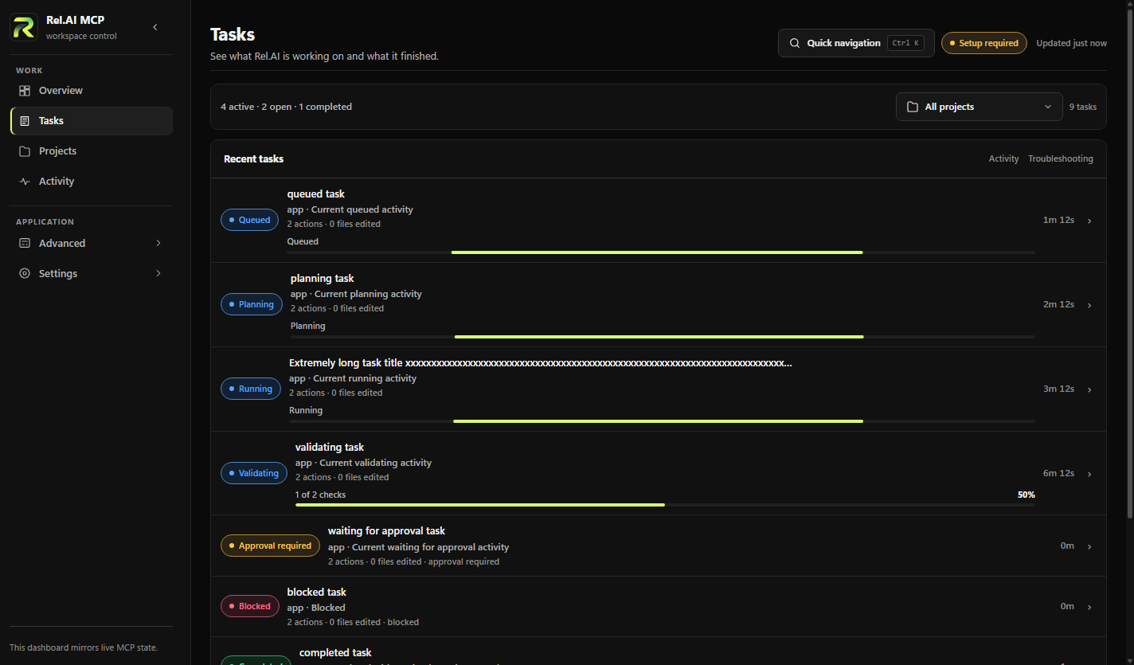Click the 1m 12s duration
The image size is (1134, 665).
[1058, 220]
